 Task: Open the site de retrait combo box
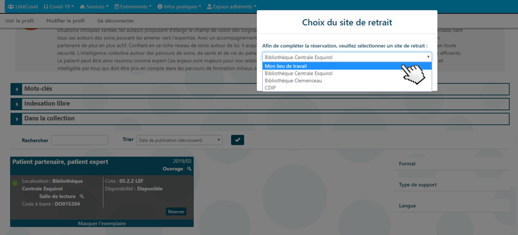click(x=347, y=57)
